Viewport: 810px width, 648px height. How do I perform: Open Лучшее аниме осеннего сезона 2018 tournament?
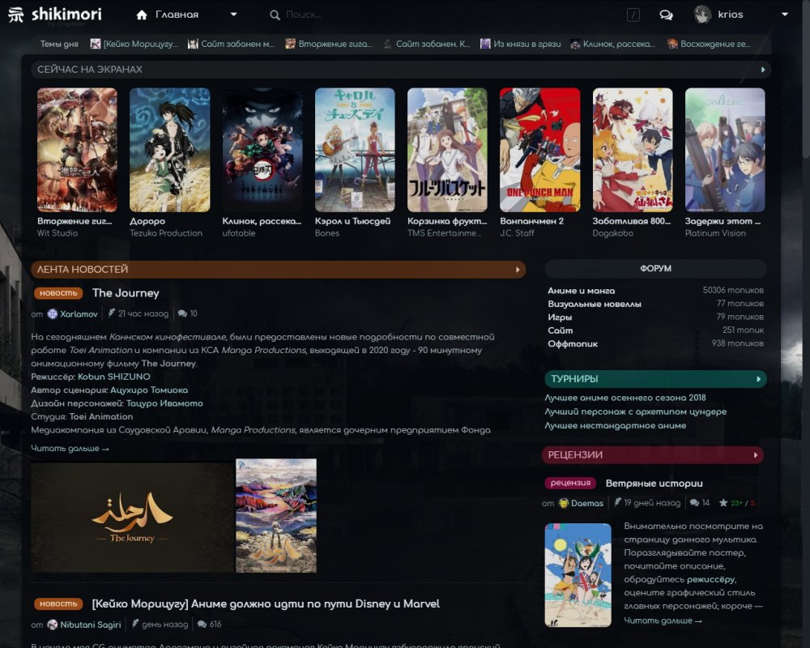[x=625, y=398]
